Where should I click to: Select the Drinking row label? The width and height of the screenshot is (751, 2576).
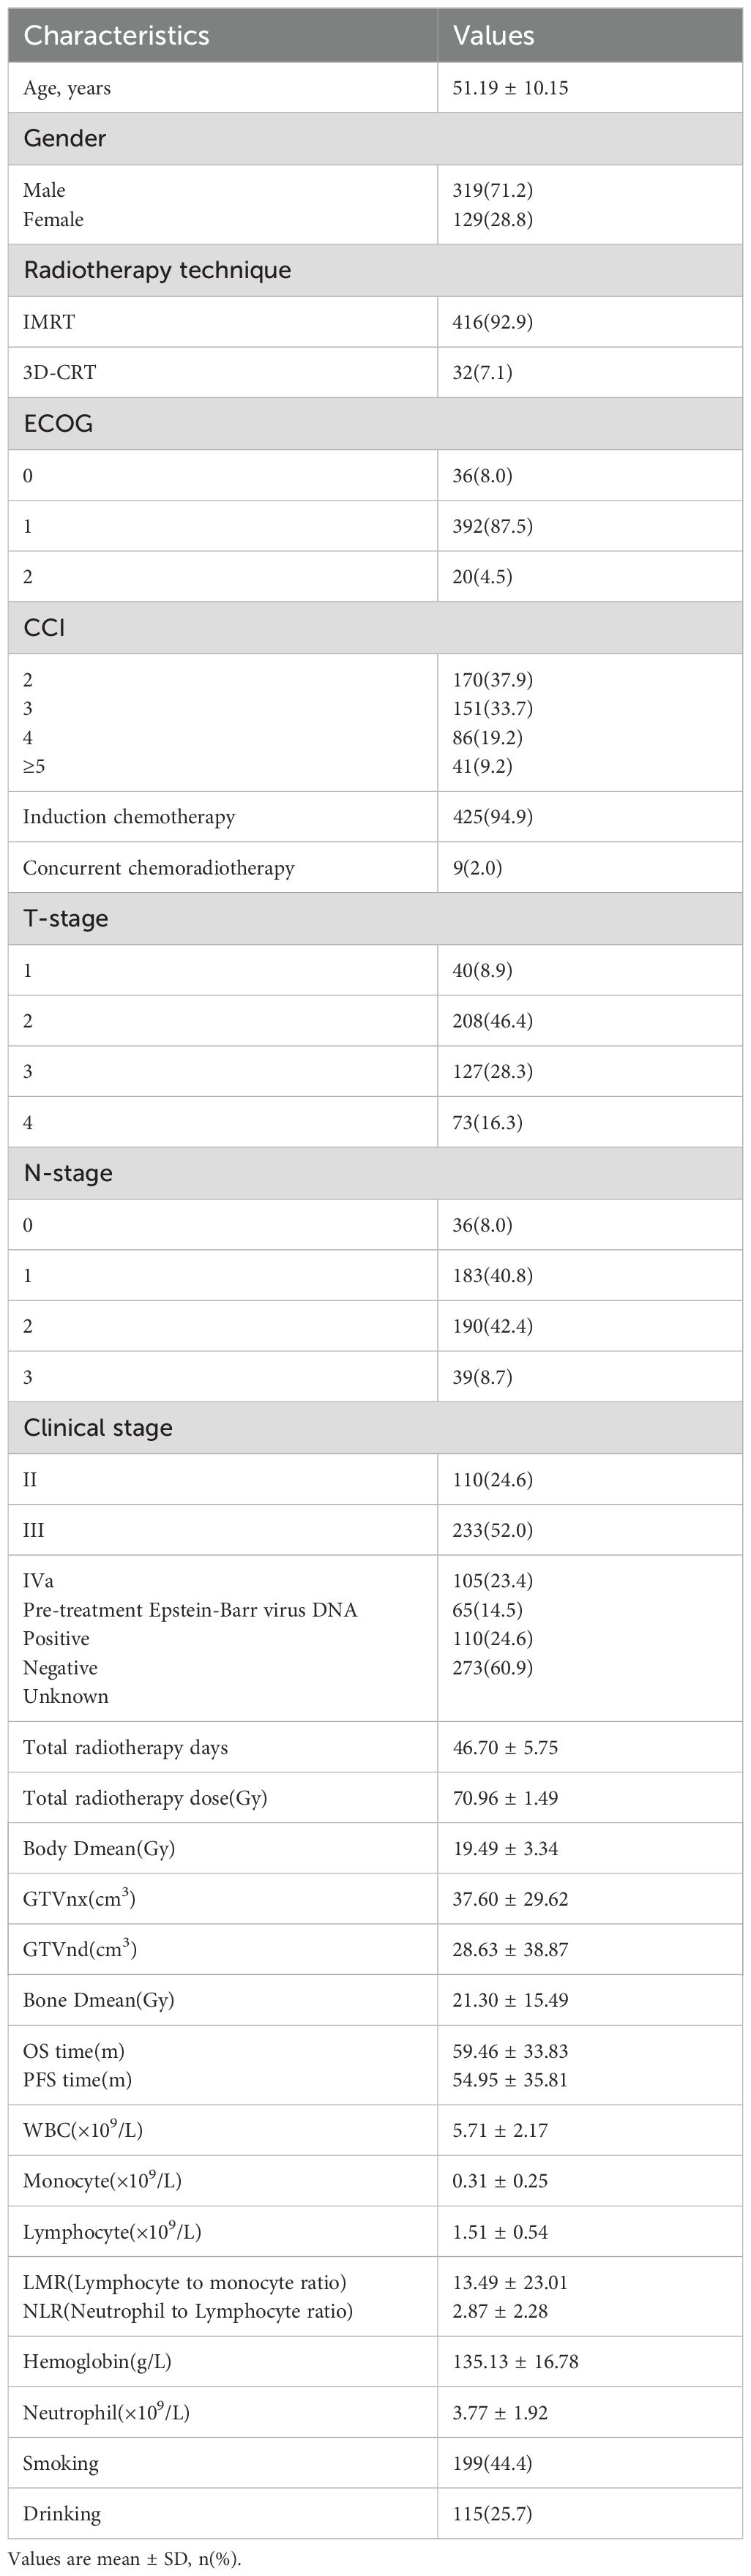[62, 2514]
